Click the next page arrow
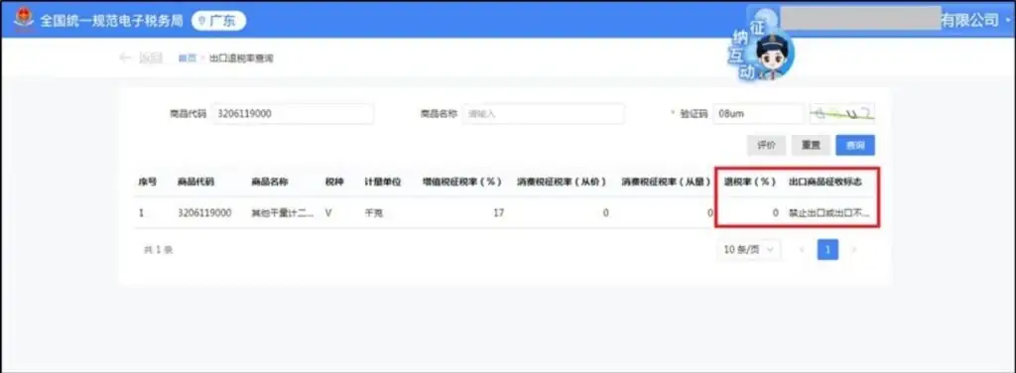1016x373 pixels. point(853,249)
